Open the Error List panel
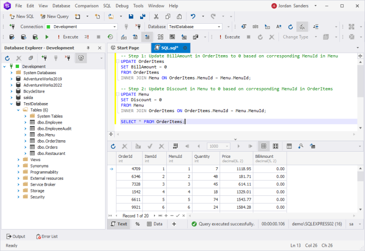Screen dimensions: 365x251 47,237
